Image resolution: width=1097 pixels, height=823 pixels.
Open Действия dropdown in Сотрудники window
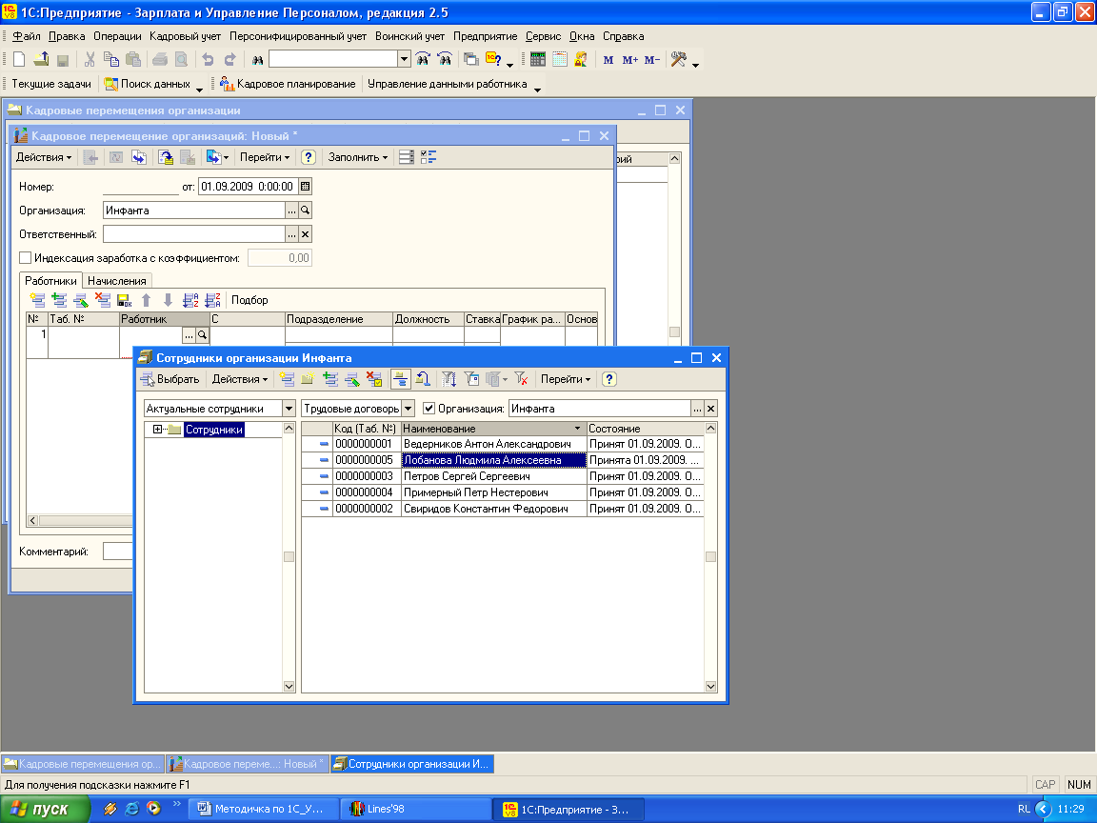point(239,379)
